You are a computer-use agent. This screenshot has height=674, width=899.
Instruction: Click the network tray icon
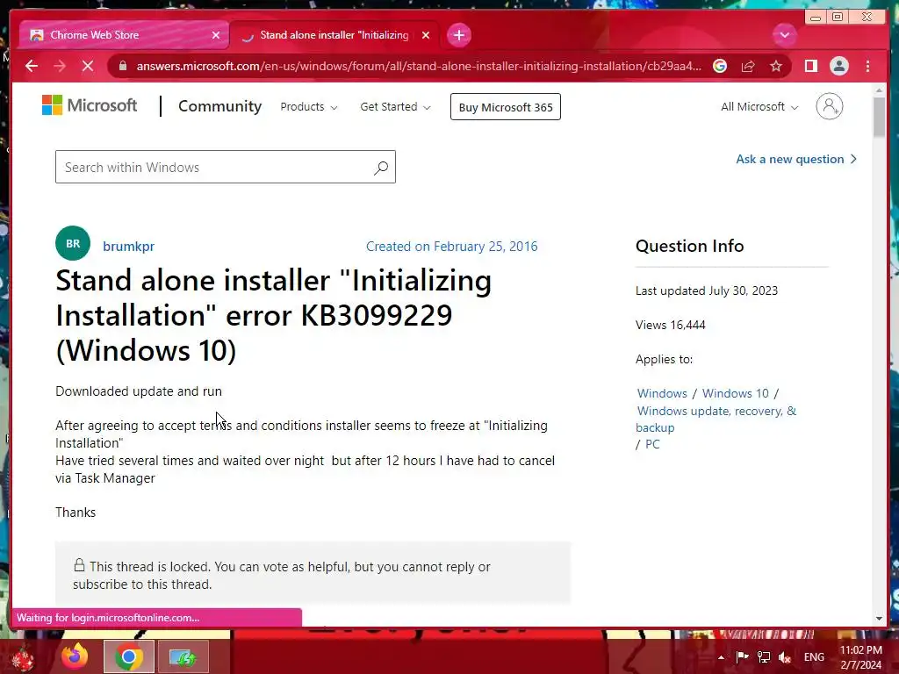(x=763, y=657)
